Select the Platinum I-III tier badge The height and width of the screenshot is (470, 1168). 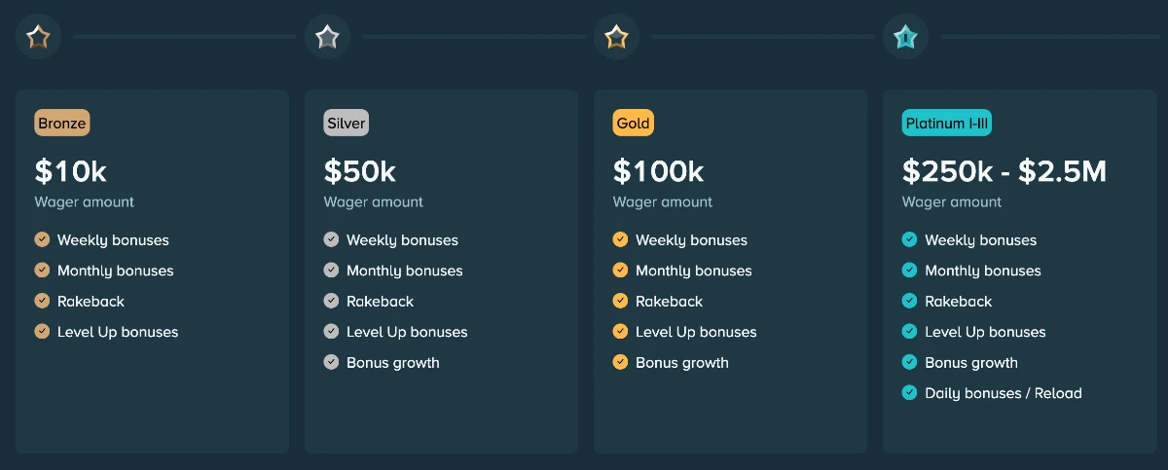(x=947, y=124)
